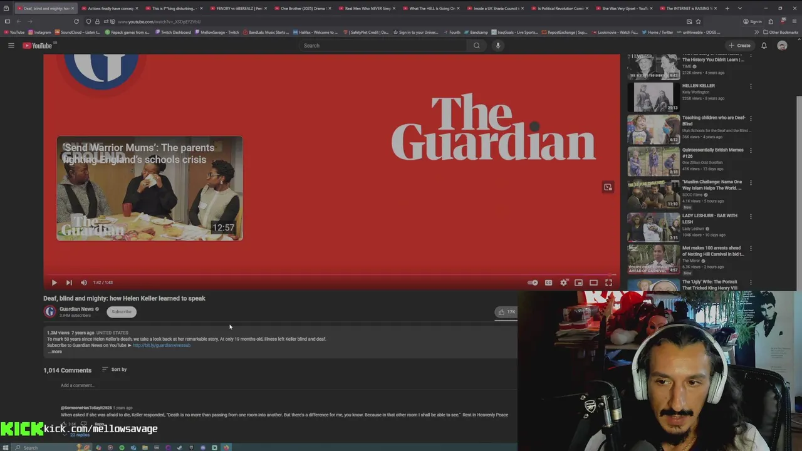The image size is (802, 451).
Task: Open options menu for HELLEN KELLER video
Action: click(x=751, y=86)
